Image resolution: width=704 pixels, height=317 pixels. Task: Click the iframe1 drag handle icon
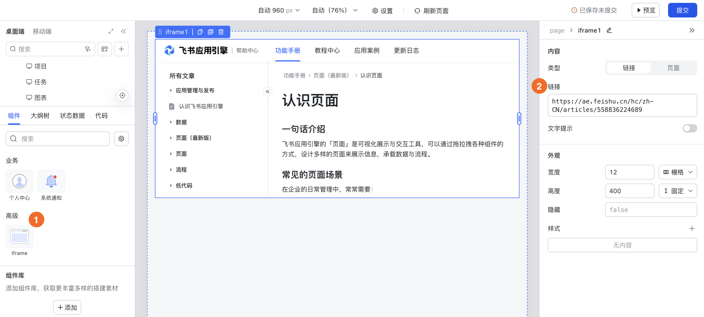[x=160, y=32]
